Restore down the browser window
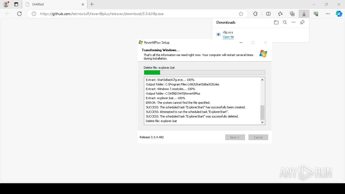345x194 pixels. click(x=326, y=4)
